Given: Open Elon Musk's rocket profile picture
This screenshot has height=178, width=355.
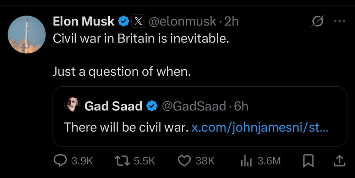Looking at the screenshot, I should 27,35.
